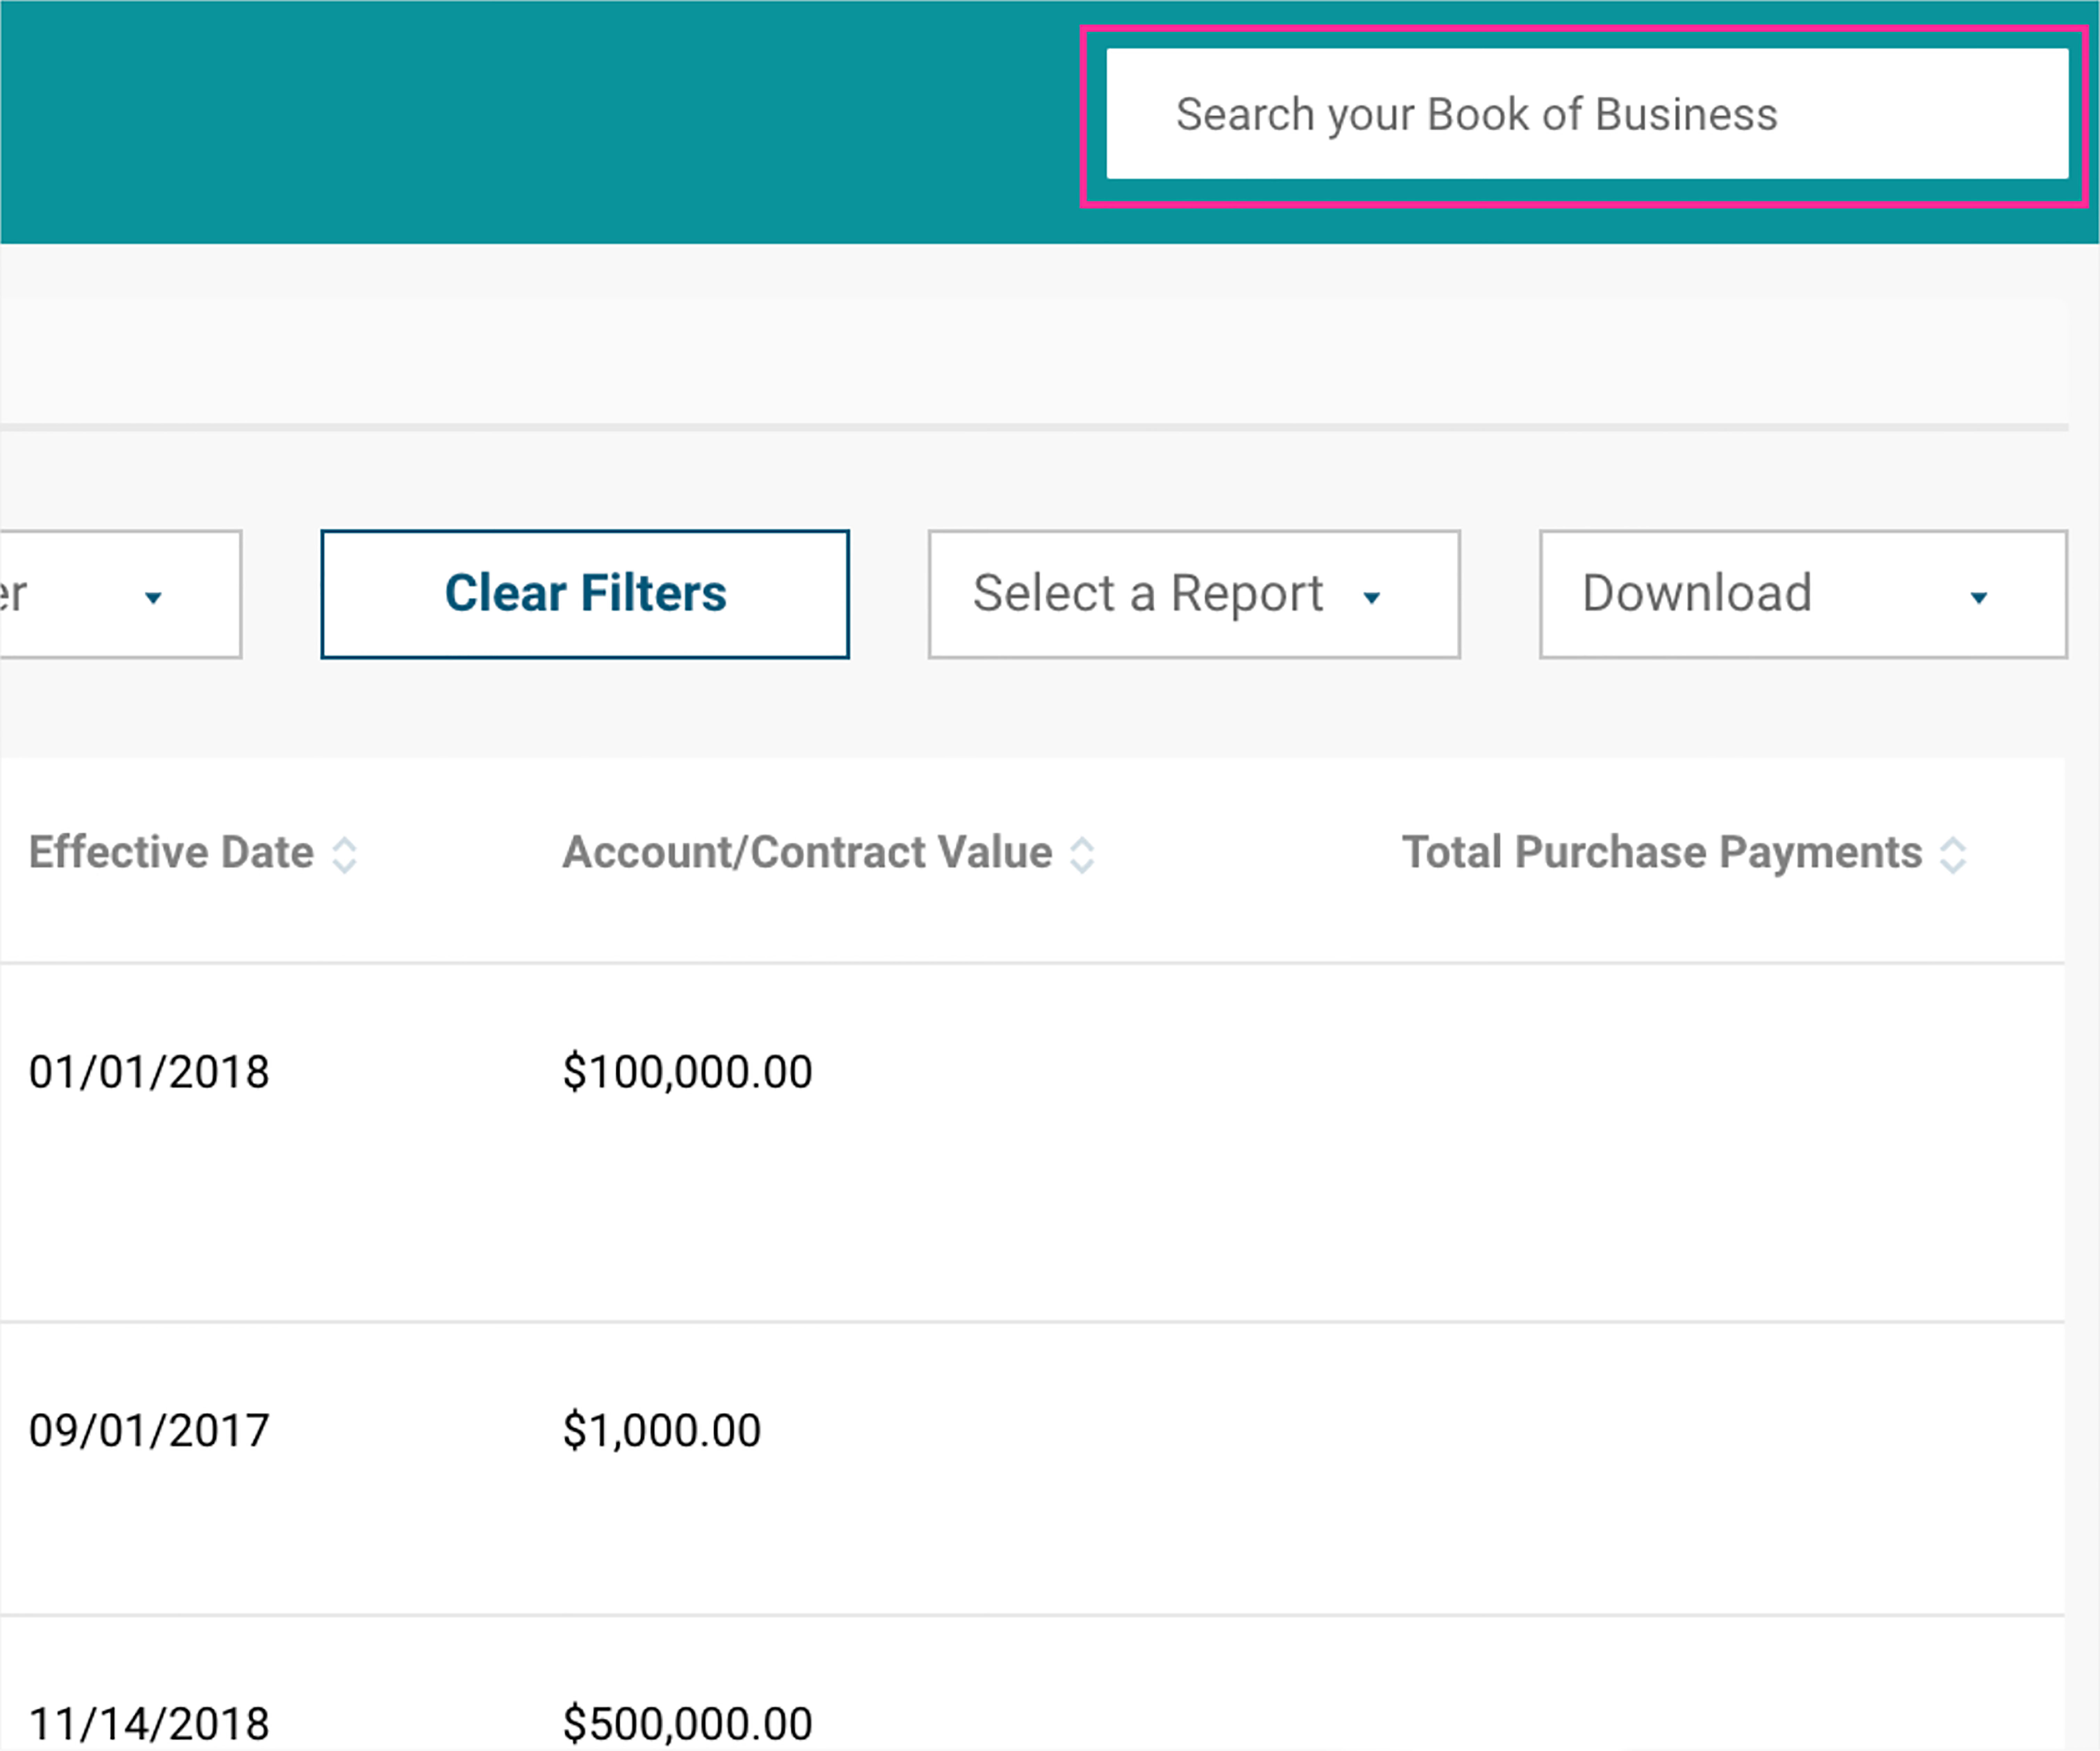Select the Effective Date column header text

[171, 852]
